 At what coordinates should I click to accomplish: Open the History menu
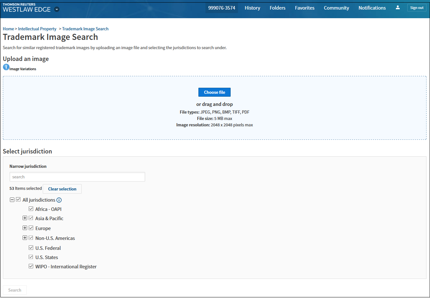point(252,8)
